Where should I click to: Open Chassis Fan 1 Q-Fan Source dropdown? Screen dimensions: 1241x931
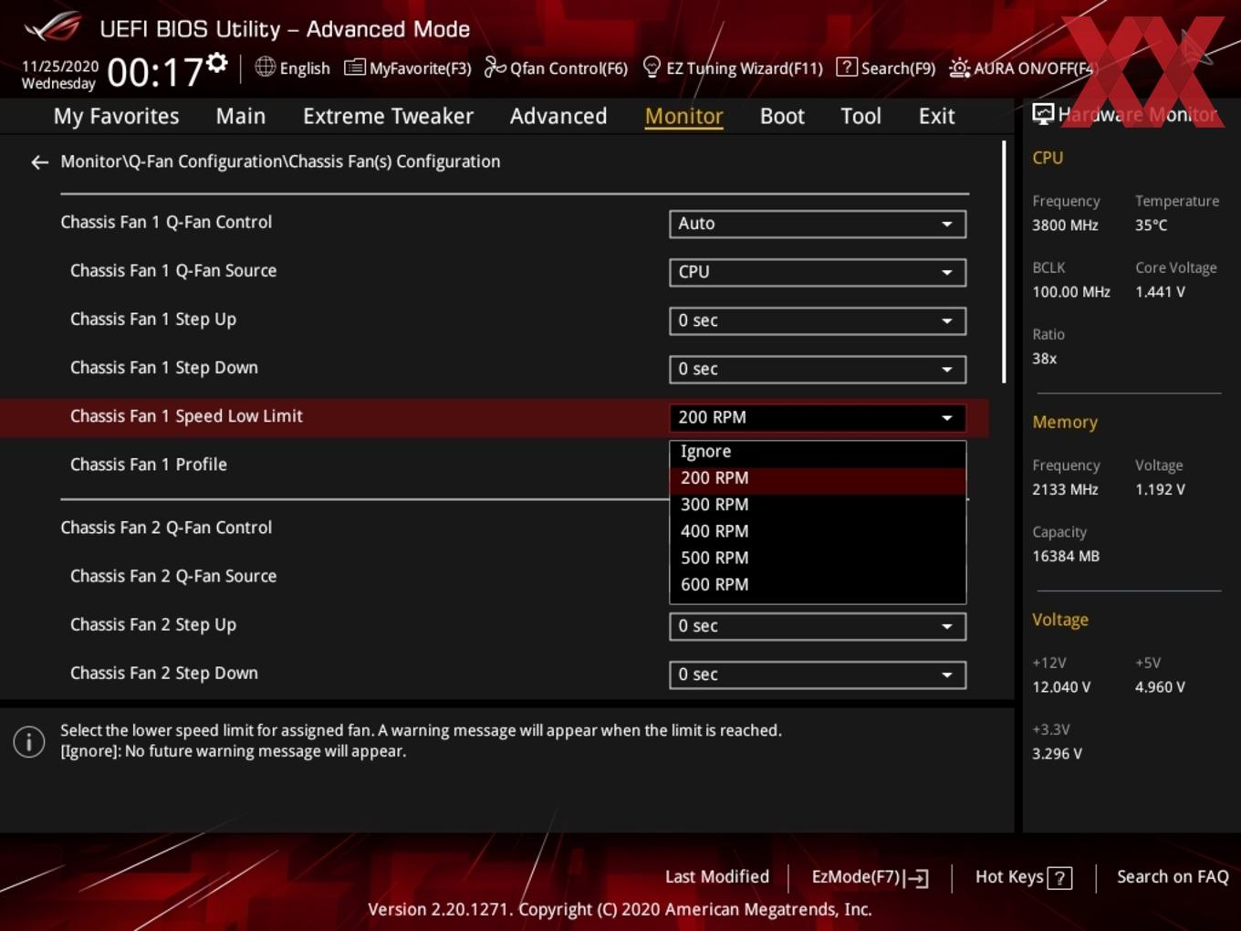(818, 272)
